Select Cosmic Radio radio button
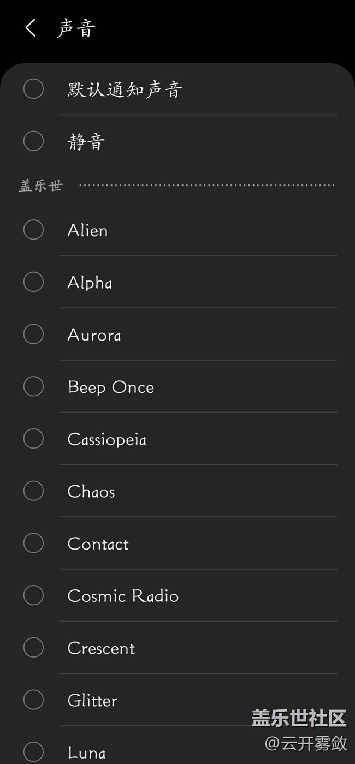355x764 pixels. click(33, 595)
